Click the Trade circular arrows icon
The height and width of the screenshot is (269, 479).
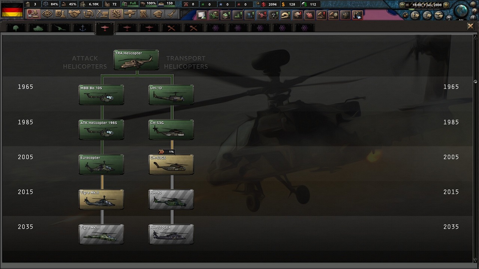pyautogui.click(x=89, y=14)
